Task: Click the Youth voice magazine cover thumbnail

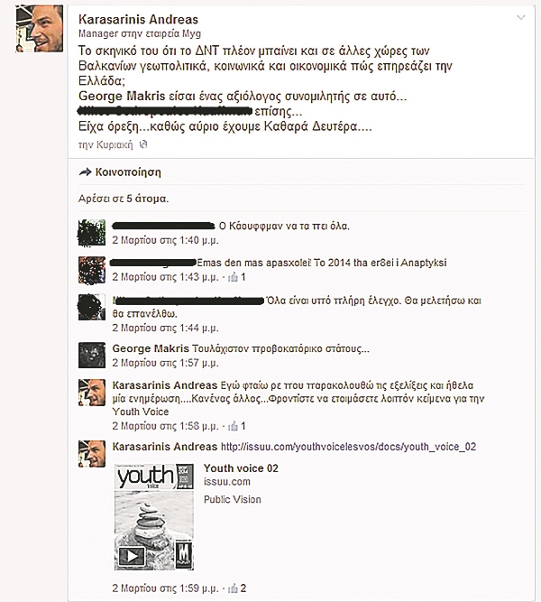Action: point(154,517)
